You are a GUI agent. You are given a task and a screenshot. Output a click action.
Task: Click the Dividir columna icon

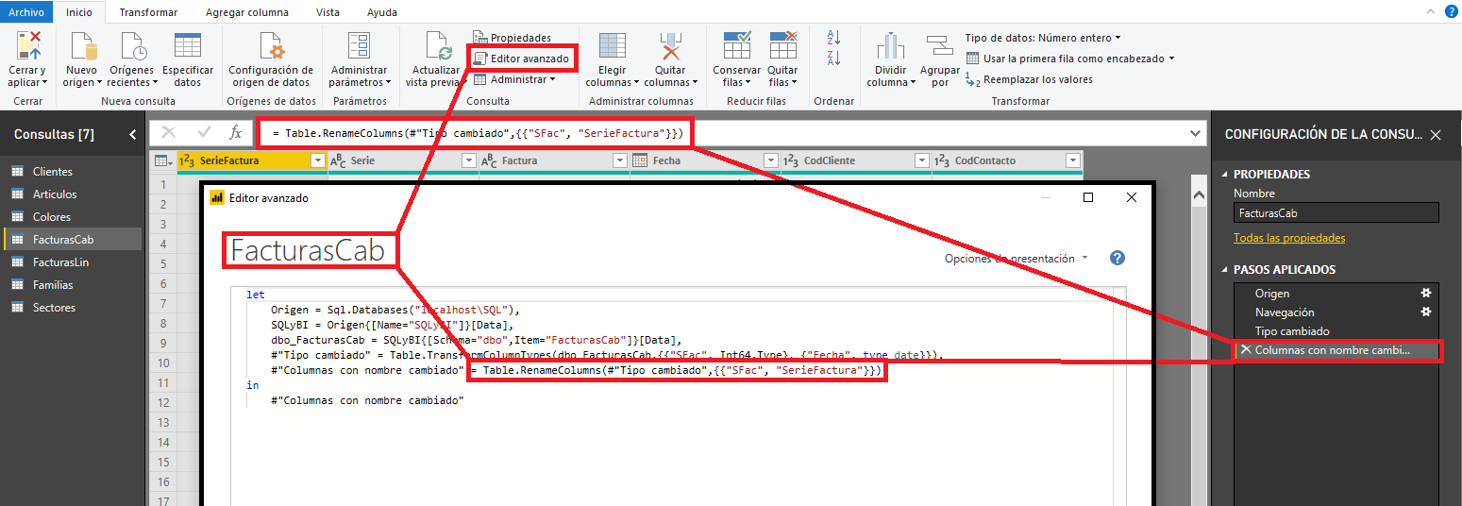point(891,47)
